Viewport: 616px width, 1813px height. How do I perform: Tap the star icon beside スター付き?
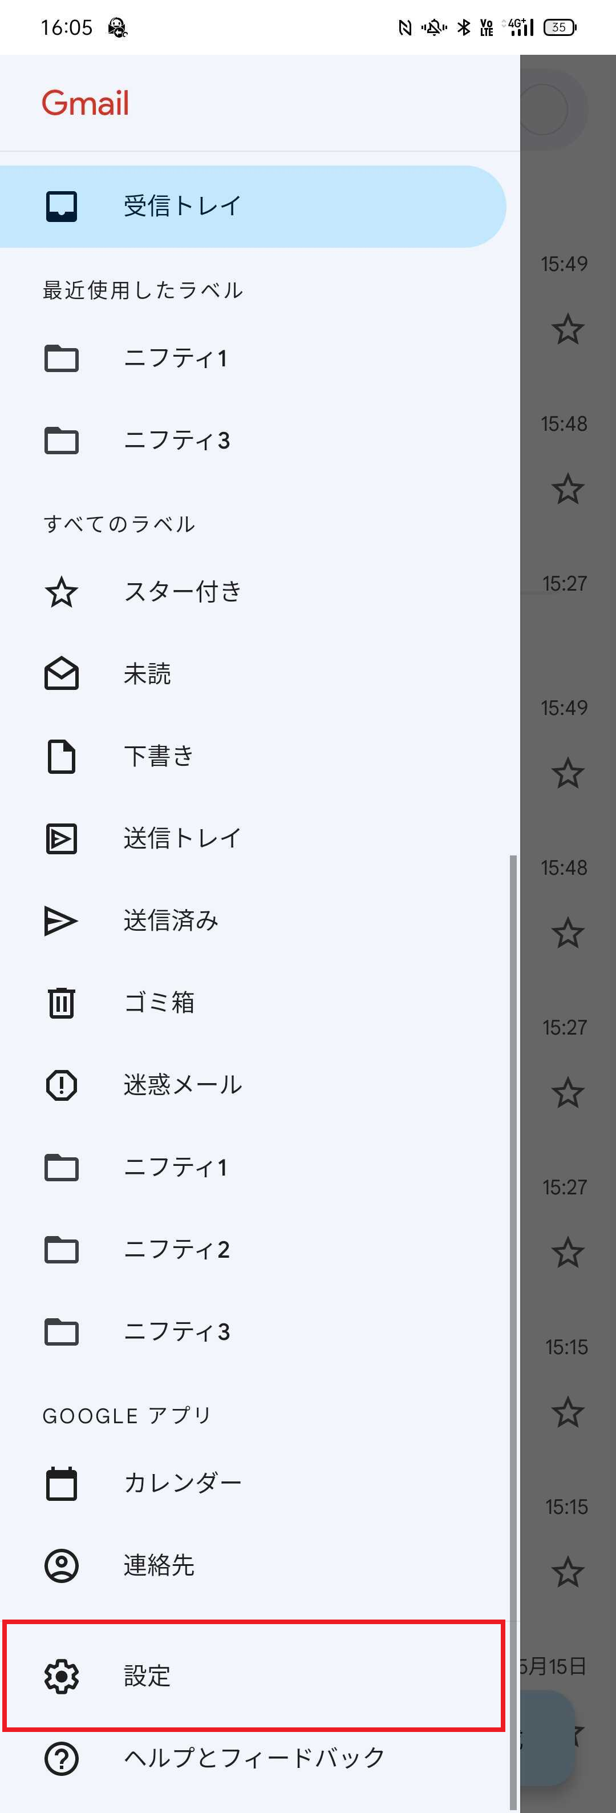[61, 592]
